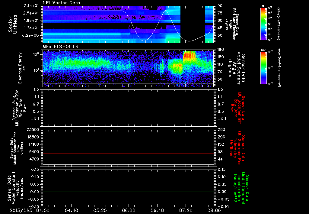Click the '1.9e+01' sector axis value

pyautogui.click(x=31, y=21)
